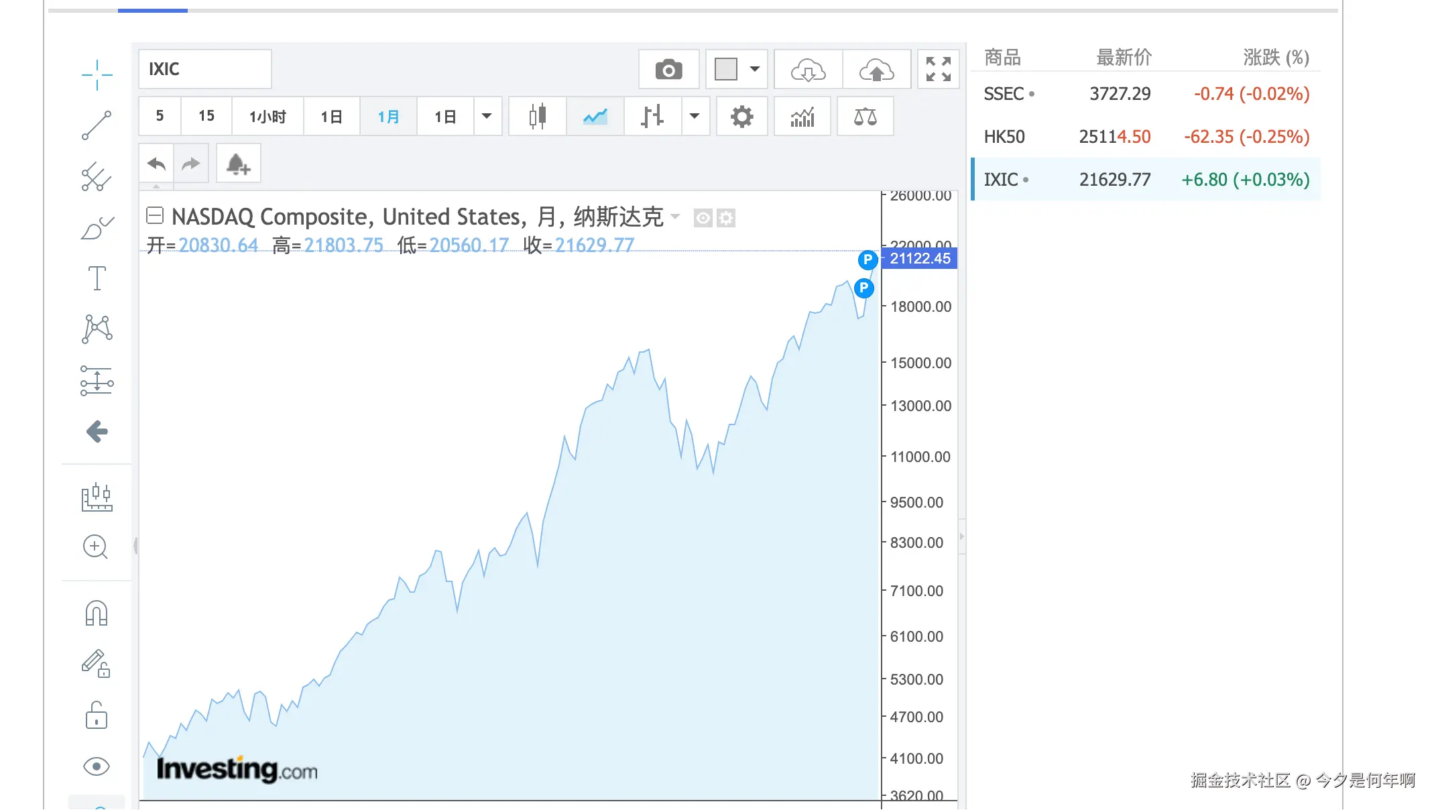Click the upper P marker on chart
This screenshot has height=810, width=1436.
coord(867,259)
